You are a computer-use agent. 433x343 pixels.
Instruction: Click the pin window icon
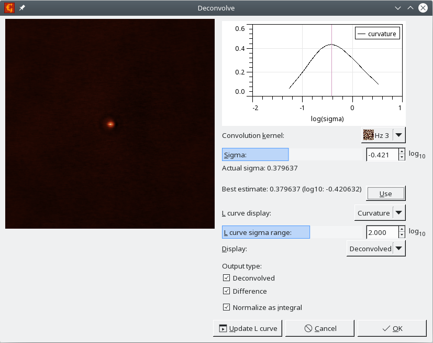coord(22,8)
